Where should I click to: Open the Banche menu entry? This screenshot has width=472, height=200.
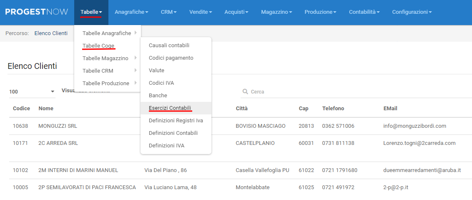[x=158, y=96]
